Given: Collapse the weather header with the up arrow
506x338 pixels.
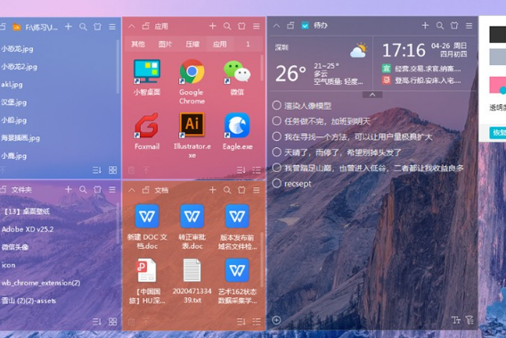Looking at the screenshot, I should tap(372, 95).
